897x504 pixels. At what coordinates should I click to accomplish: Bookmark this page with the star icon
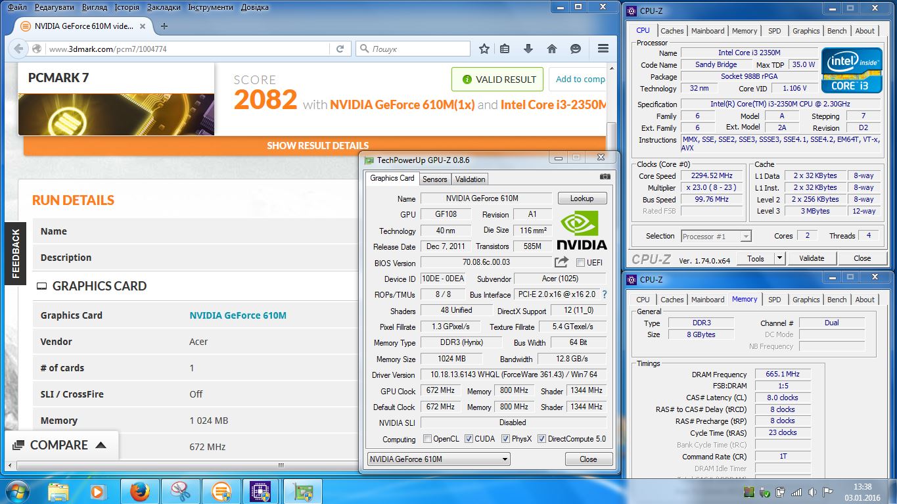484,49
